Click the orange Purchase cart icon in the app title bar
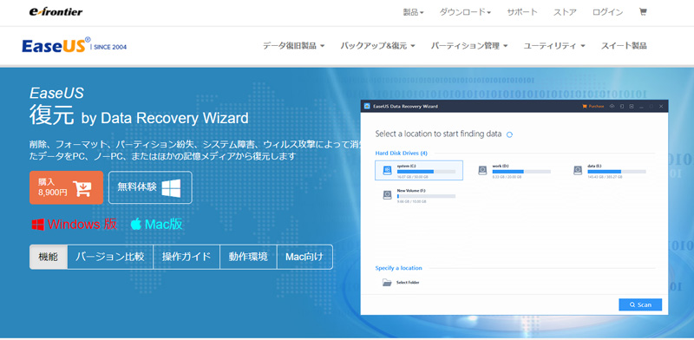The height and width of the screenshot is (340, 694). [x=585, y=106]
